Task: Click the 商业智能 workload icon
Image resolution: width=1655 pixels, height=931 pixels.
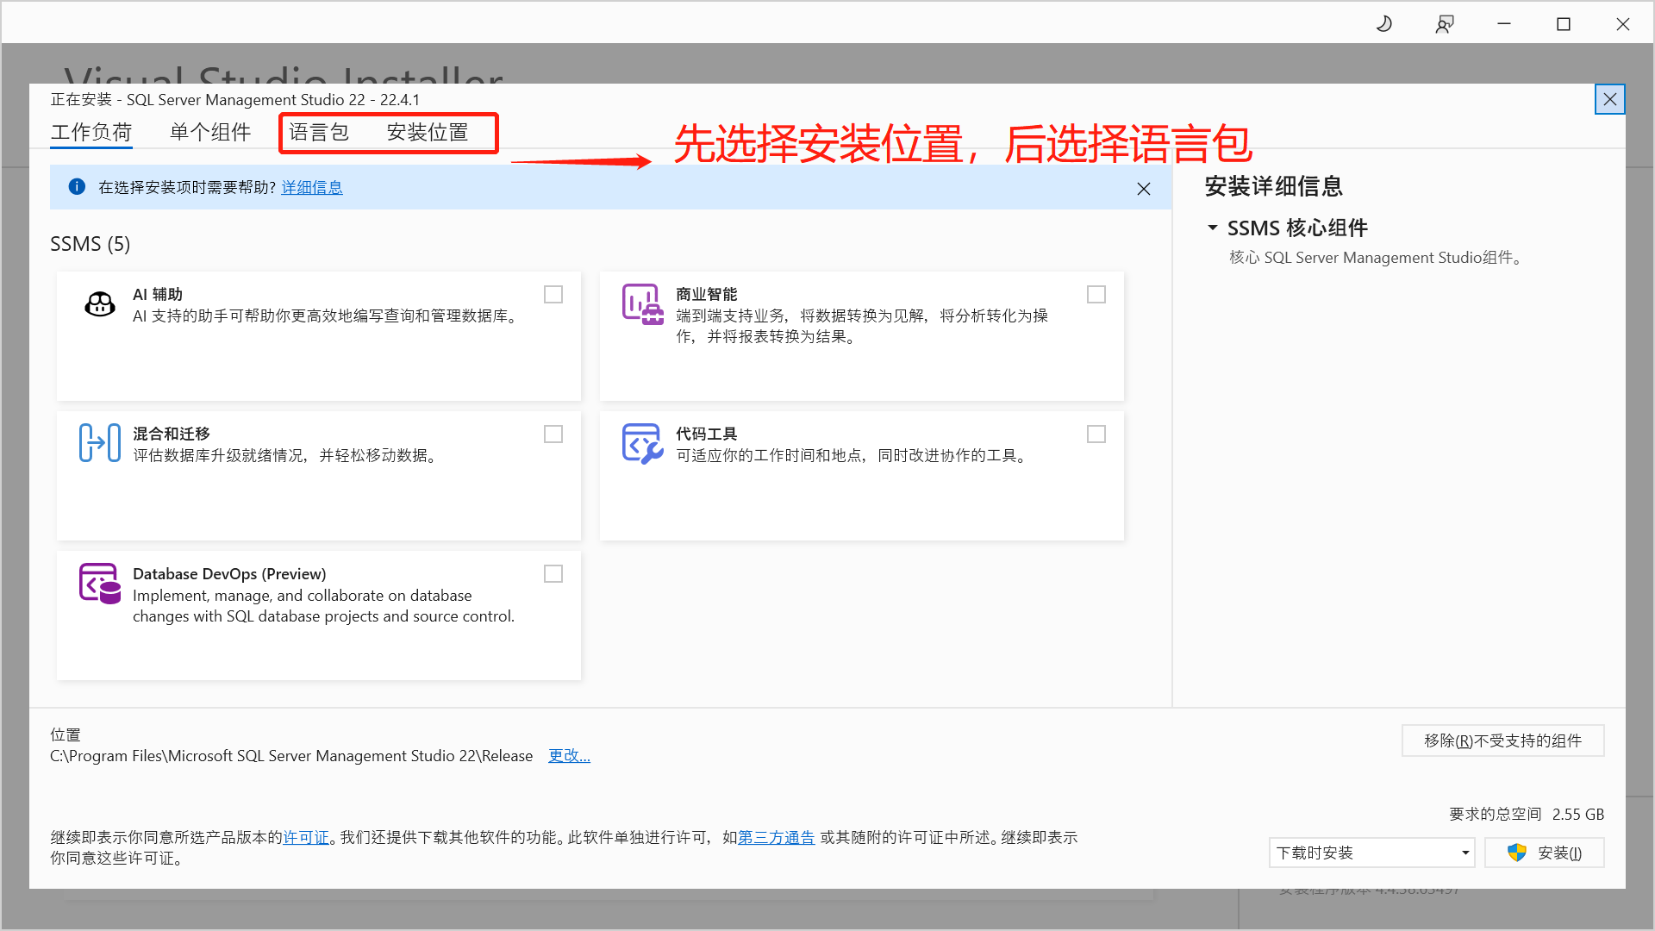Action: coord(642,303)
